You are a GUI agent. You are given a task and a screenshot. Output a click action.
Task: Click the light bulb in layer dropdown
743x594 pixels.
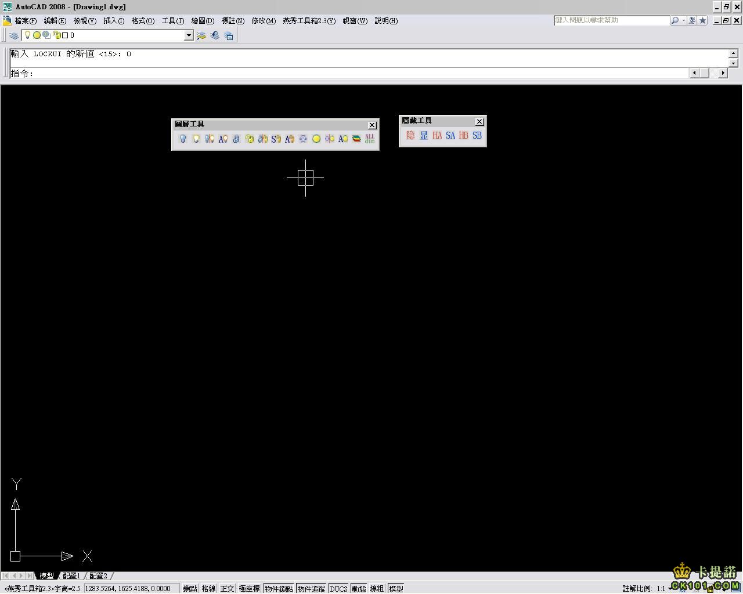point(27,35)
